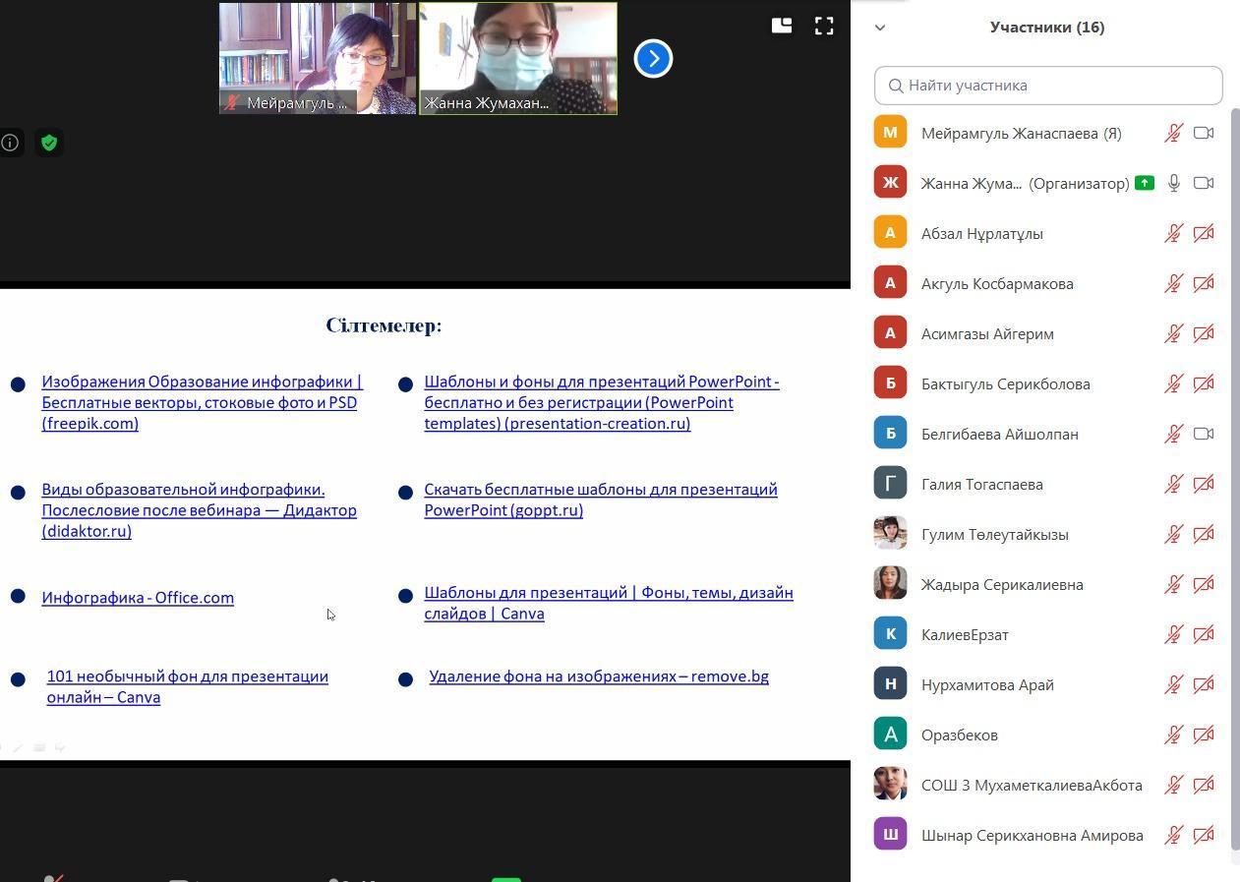Select participant Акгуль Косбармакова name
The image size is (1240, 882).
[997, 283]
